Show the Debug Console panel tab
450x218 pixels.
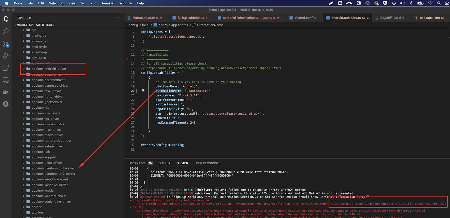click(208, 163)
